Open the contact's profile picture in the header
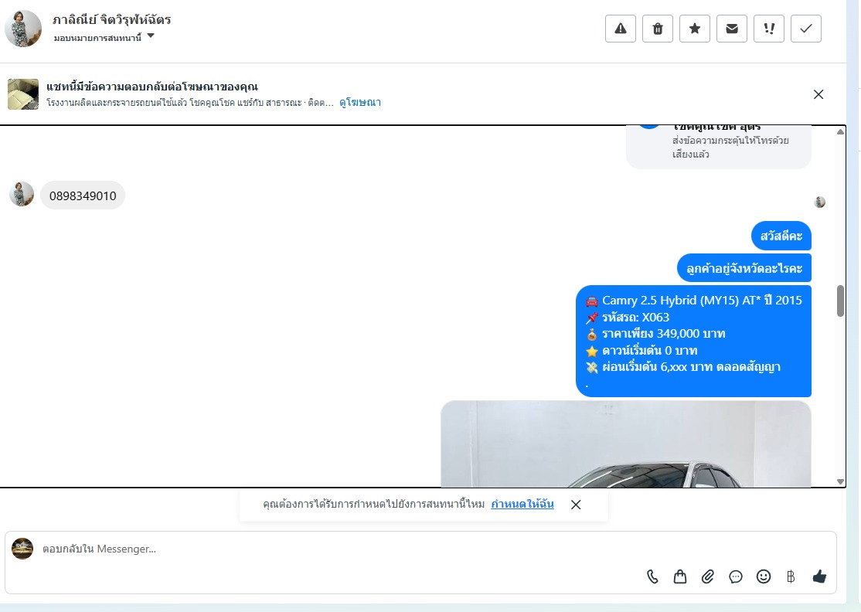Viewport: 861px width, 612px height. 23,29
